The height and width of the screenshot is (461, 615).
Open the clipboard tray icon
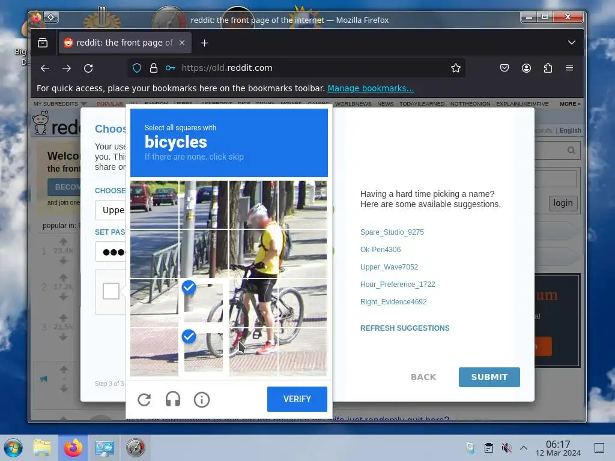pos(488,448)
